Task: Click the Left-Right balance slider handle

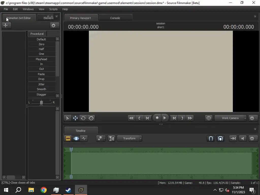Action: [41, 103]
